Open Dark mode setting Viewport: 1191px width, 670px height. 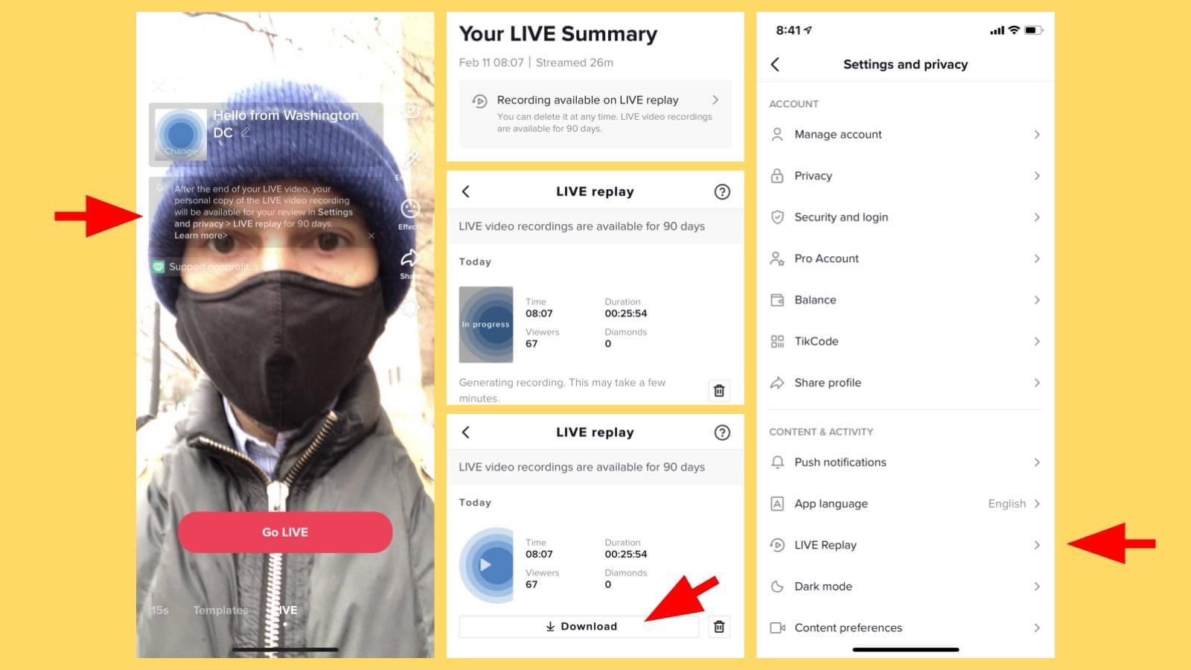pos(905,587)
